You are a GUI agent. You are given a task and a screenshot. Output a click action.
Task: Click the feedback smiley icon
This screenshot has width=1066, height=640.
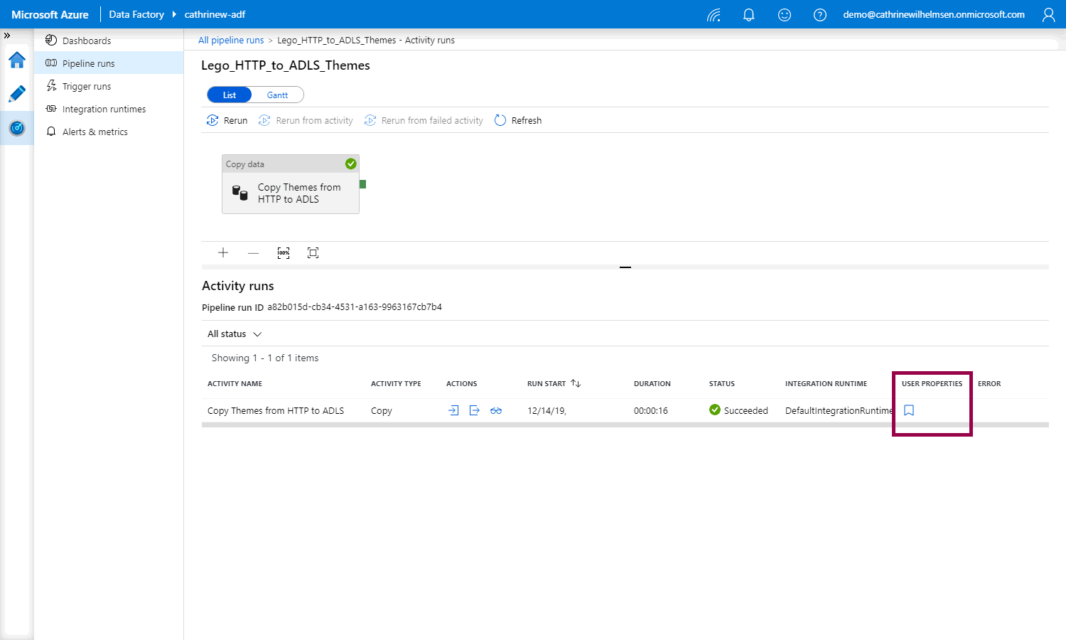(784, 15)
